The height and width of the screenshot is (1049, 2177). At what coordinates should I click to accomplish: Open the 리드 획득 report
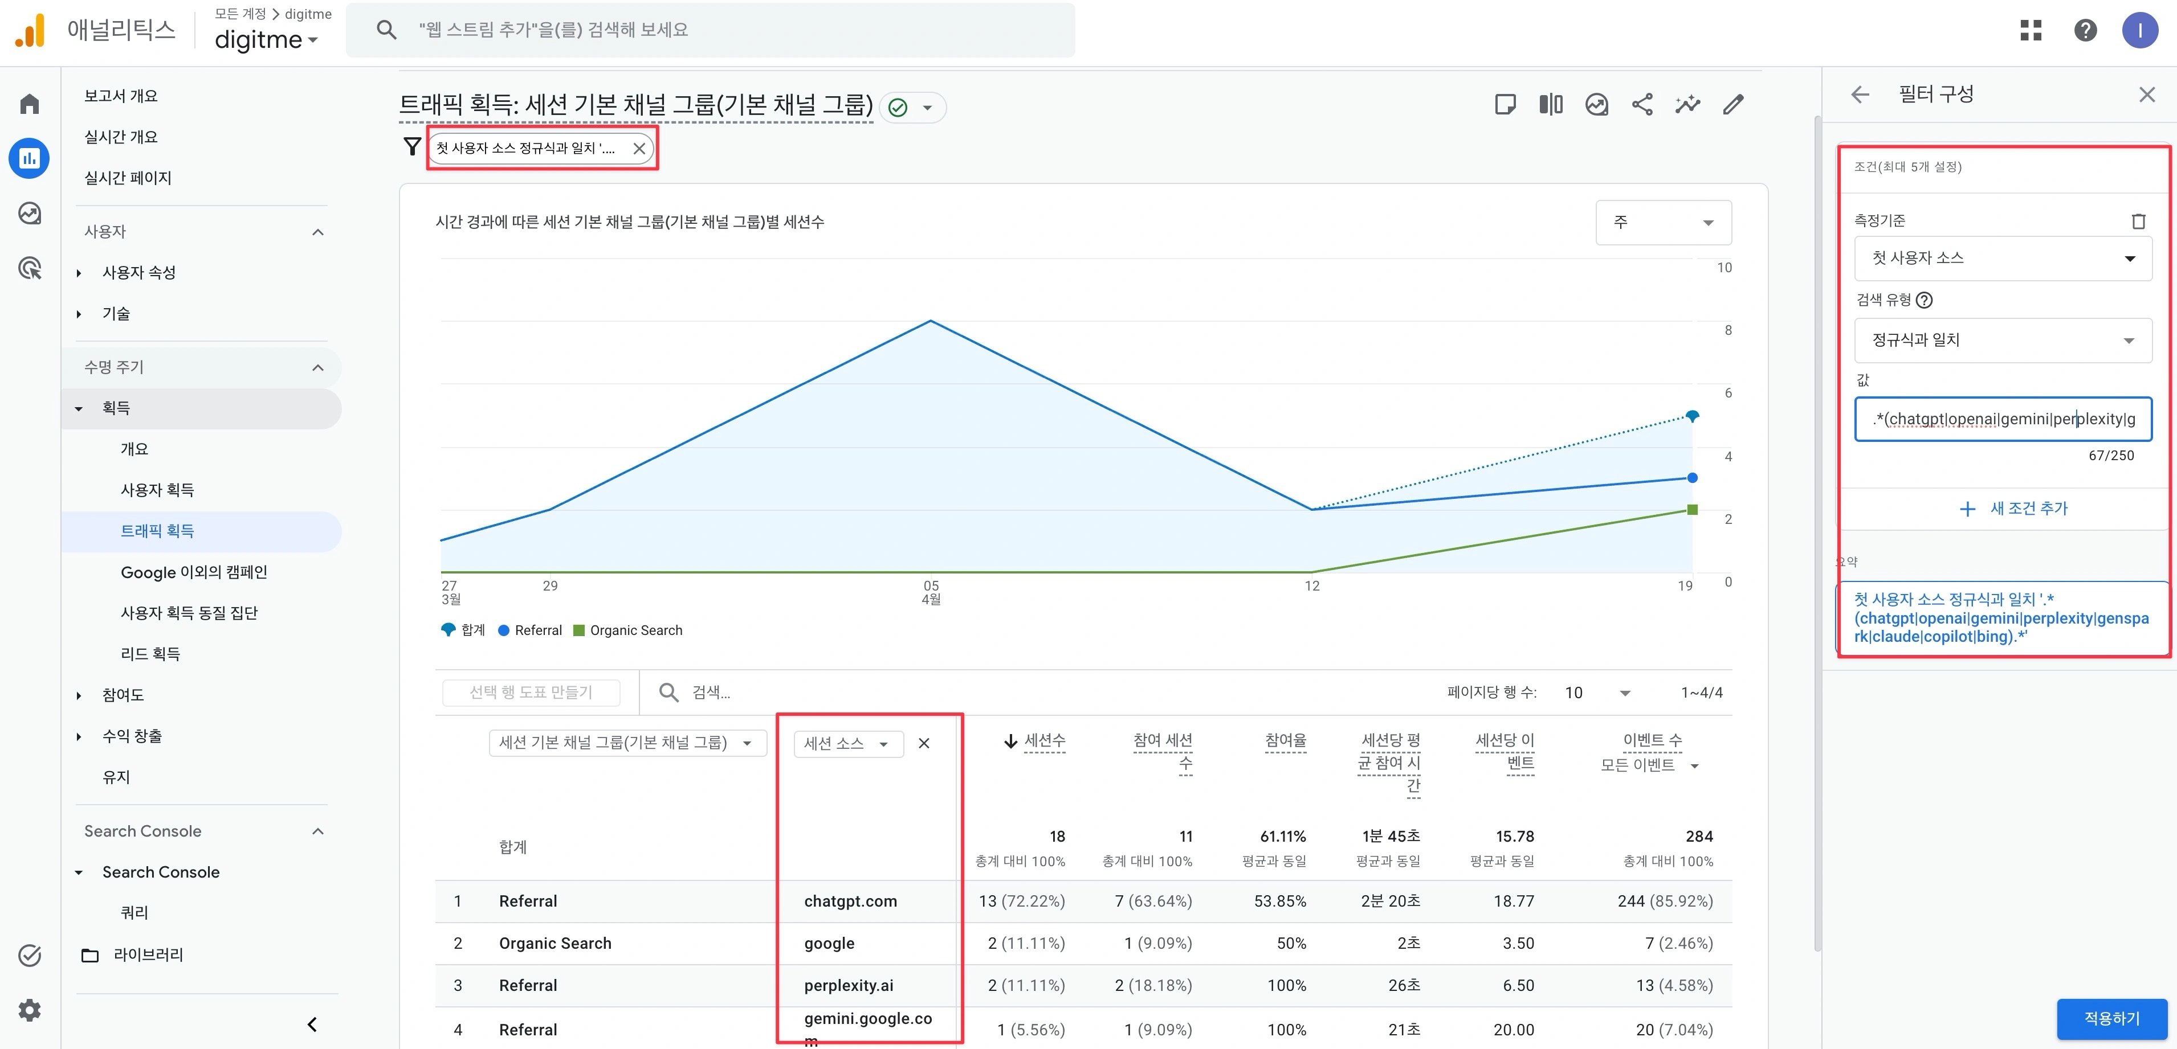point(150,654)
